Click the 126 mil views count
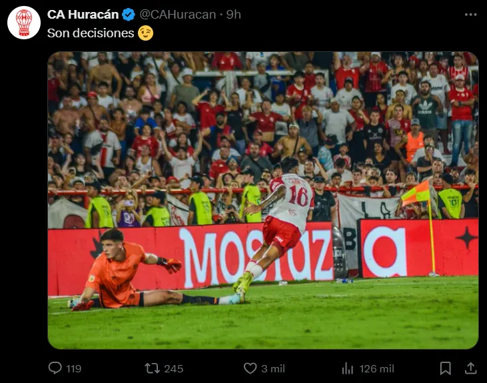The width and height of the screenshot is (487, 383). [x=376, y=369]
